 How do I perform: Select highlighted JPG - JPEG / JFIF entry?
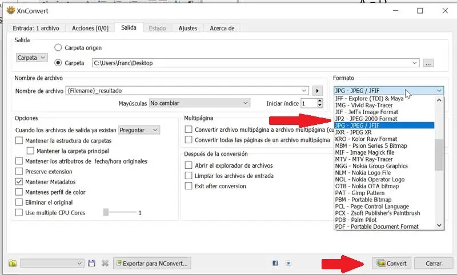tap(384, 126)
